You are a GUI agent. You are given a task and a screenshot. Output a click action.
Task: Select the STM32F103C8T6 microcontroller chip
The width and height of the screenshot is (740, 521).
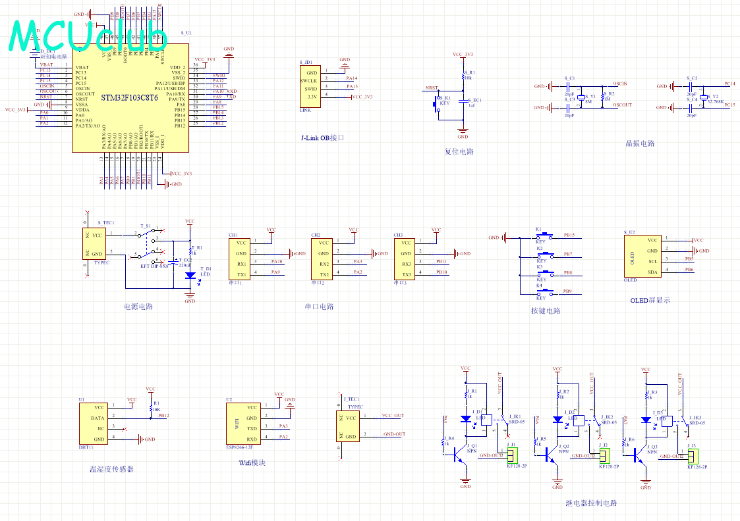click(130, 98)
